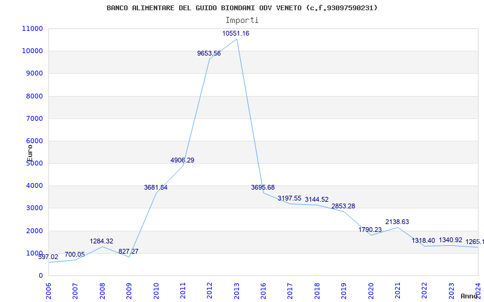This screenshot has width=484, height=302.
Task: Click the 2000 y-axis tick label
Action: tap(34, 231)
